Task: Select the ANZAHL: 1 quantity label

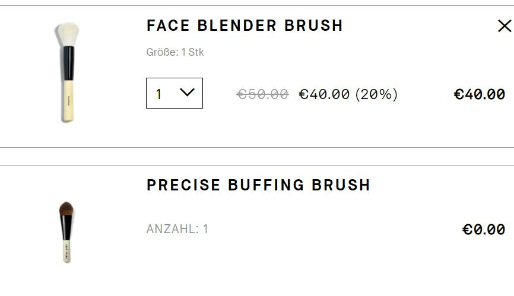Action: tap(177, 229)
